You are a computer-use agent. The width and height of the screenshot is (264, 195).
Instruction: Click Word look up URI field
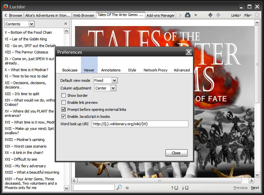coord(140,124)
